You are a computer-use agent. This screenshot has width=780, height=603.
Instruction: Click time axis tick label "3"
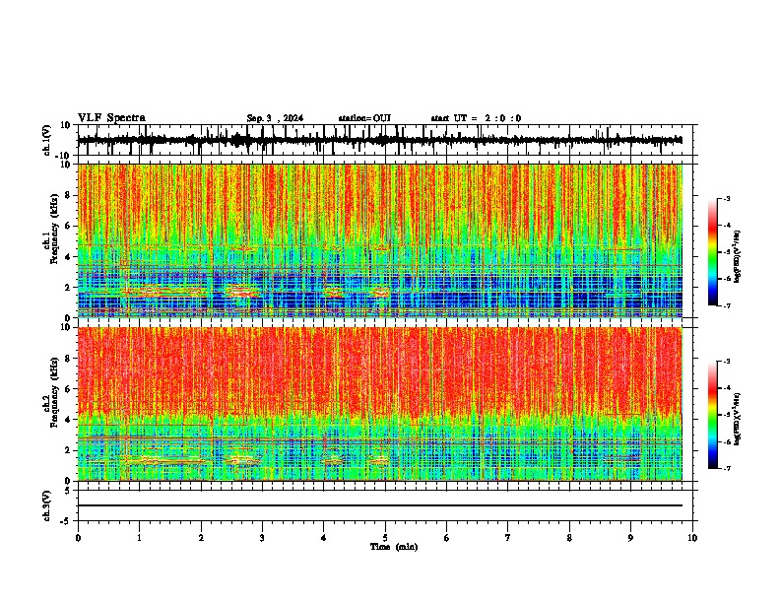point(262,538)
